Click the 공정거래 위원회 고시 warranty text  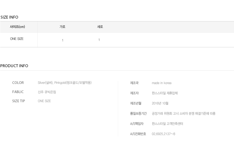184,113
